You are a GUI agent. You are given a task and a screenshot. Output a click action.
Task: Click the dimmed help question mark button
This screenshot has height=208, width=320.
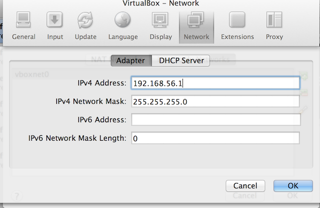pos(17,196)
